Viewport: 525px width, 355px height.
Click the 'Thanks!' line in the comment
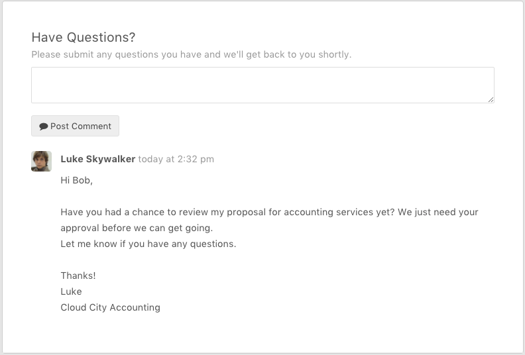78,276
